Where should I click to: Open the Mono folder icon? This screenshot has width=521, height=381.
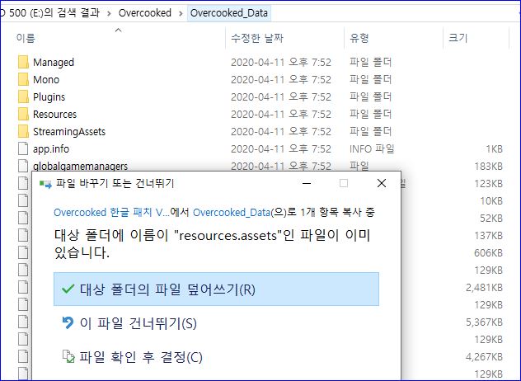point(23,79)
